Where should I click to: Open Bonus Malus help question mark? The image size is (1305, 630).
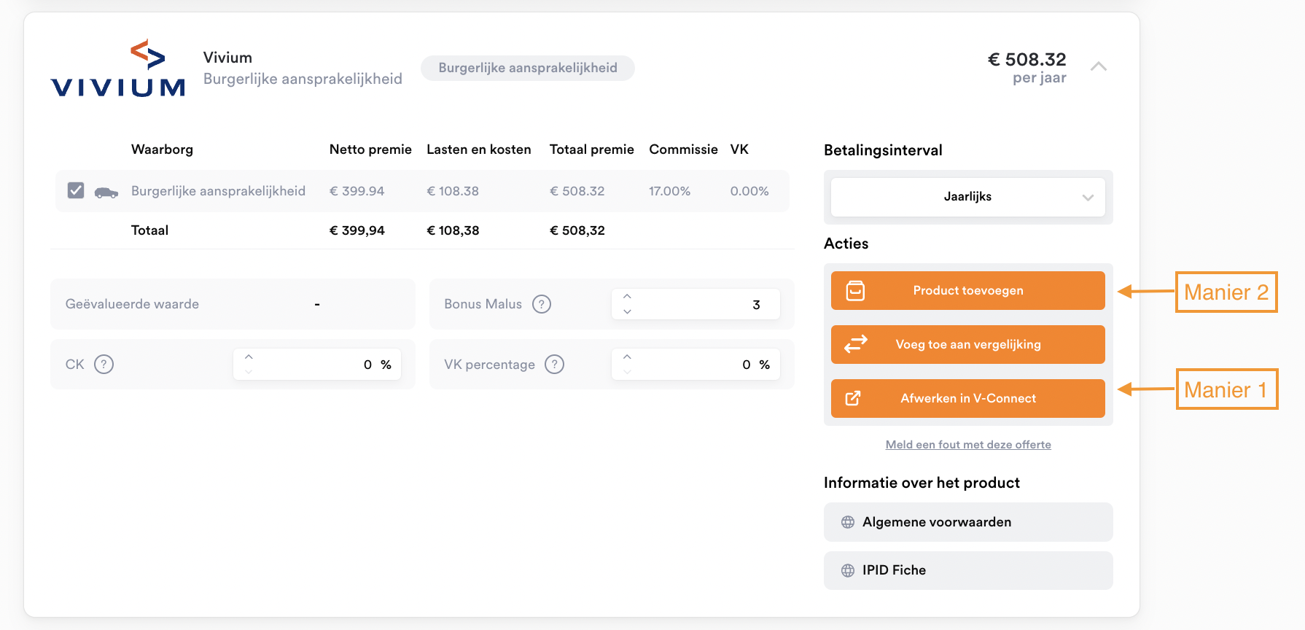542,304
